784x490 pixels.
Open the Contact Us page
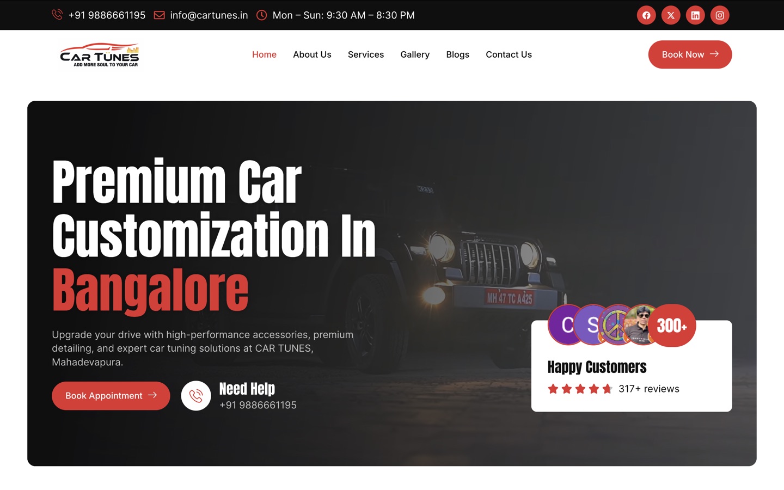tap(509, 54)
